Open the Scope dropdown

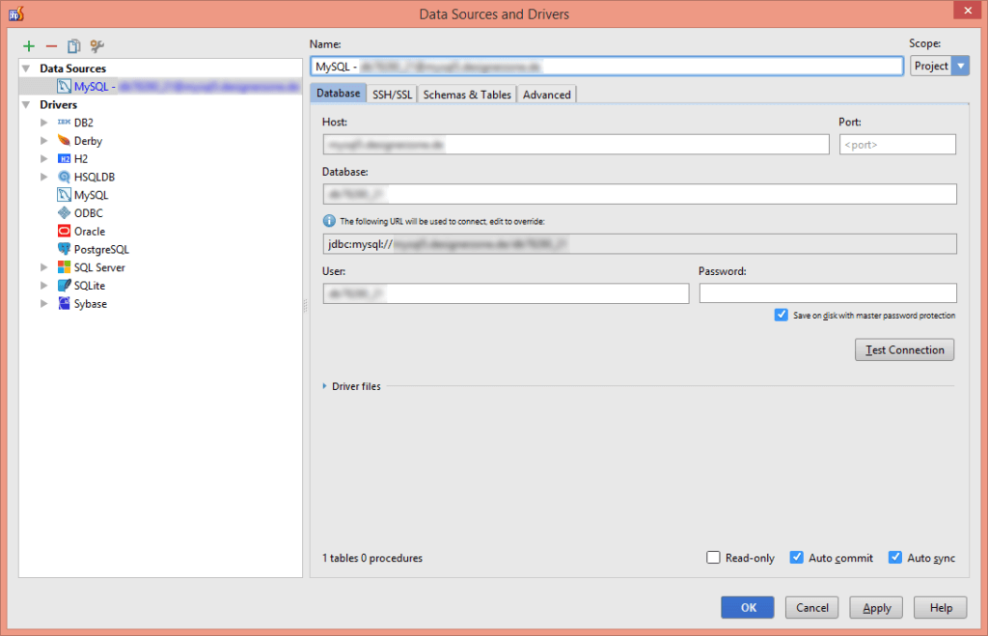pos(958,66)
